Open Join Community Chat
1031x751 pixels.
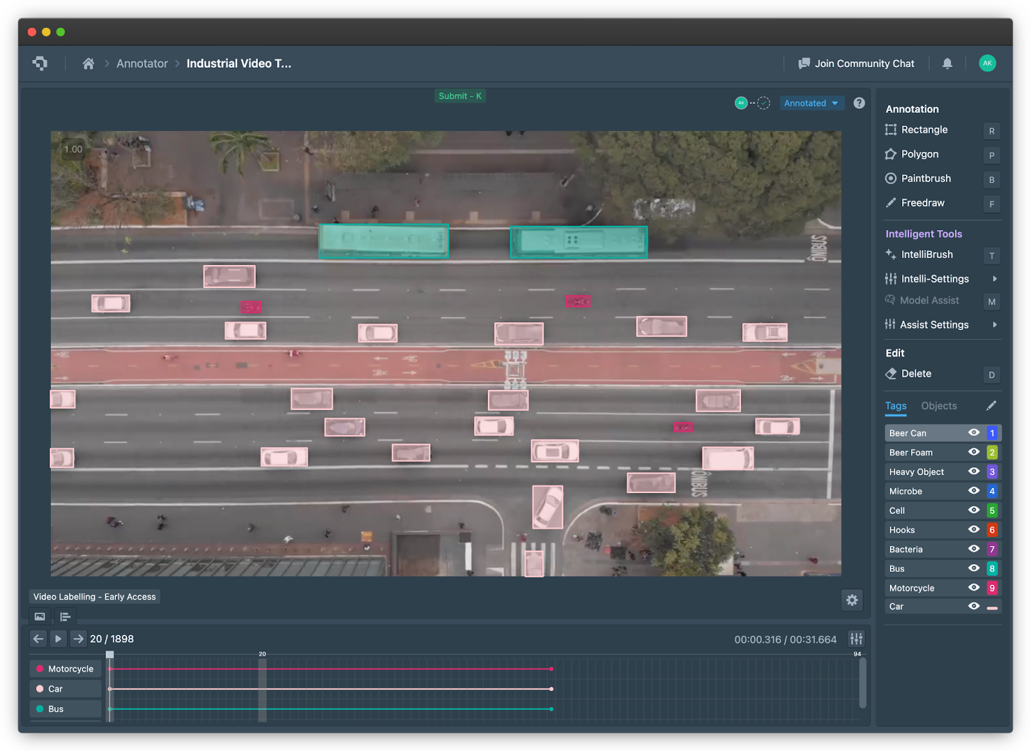857,63
